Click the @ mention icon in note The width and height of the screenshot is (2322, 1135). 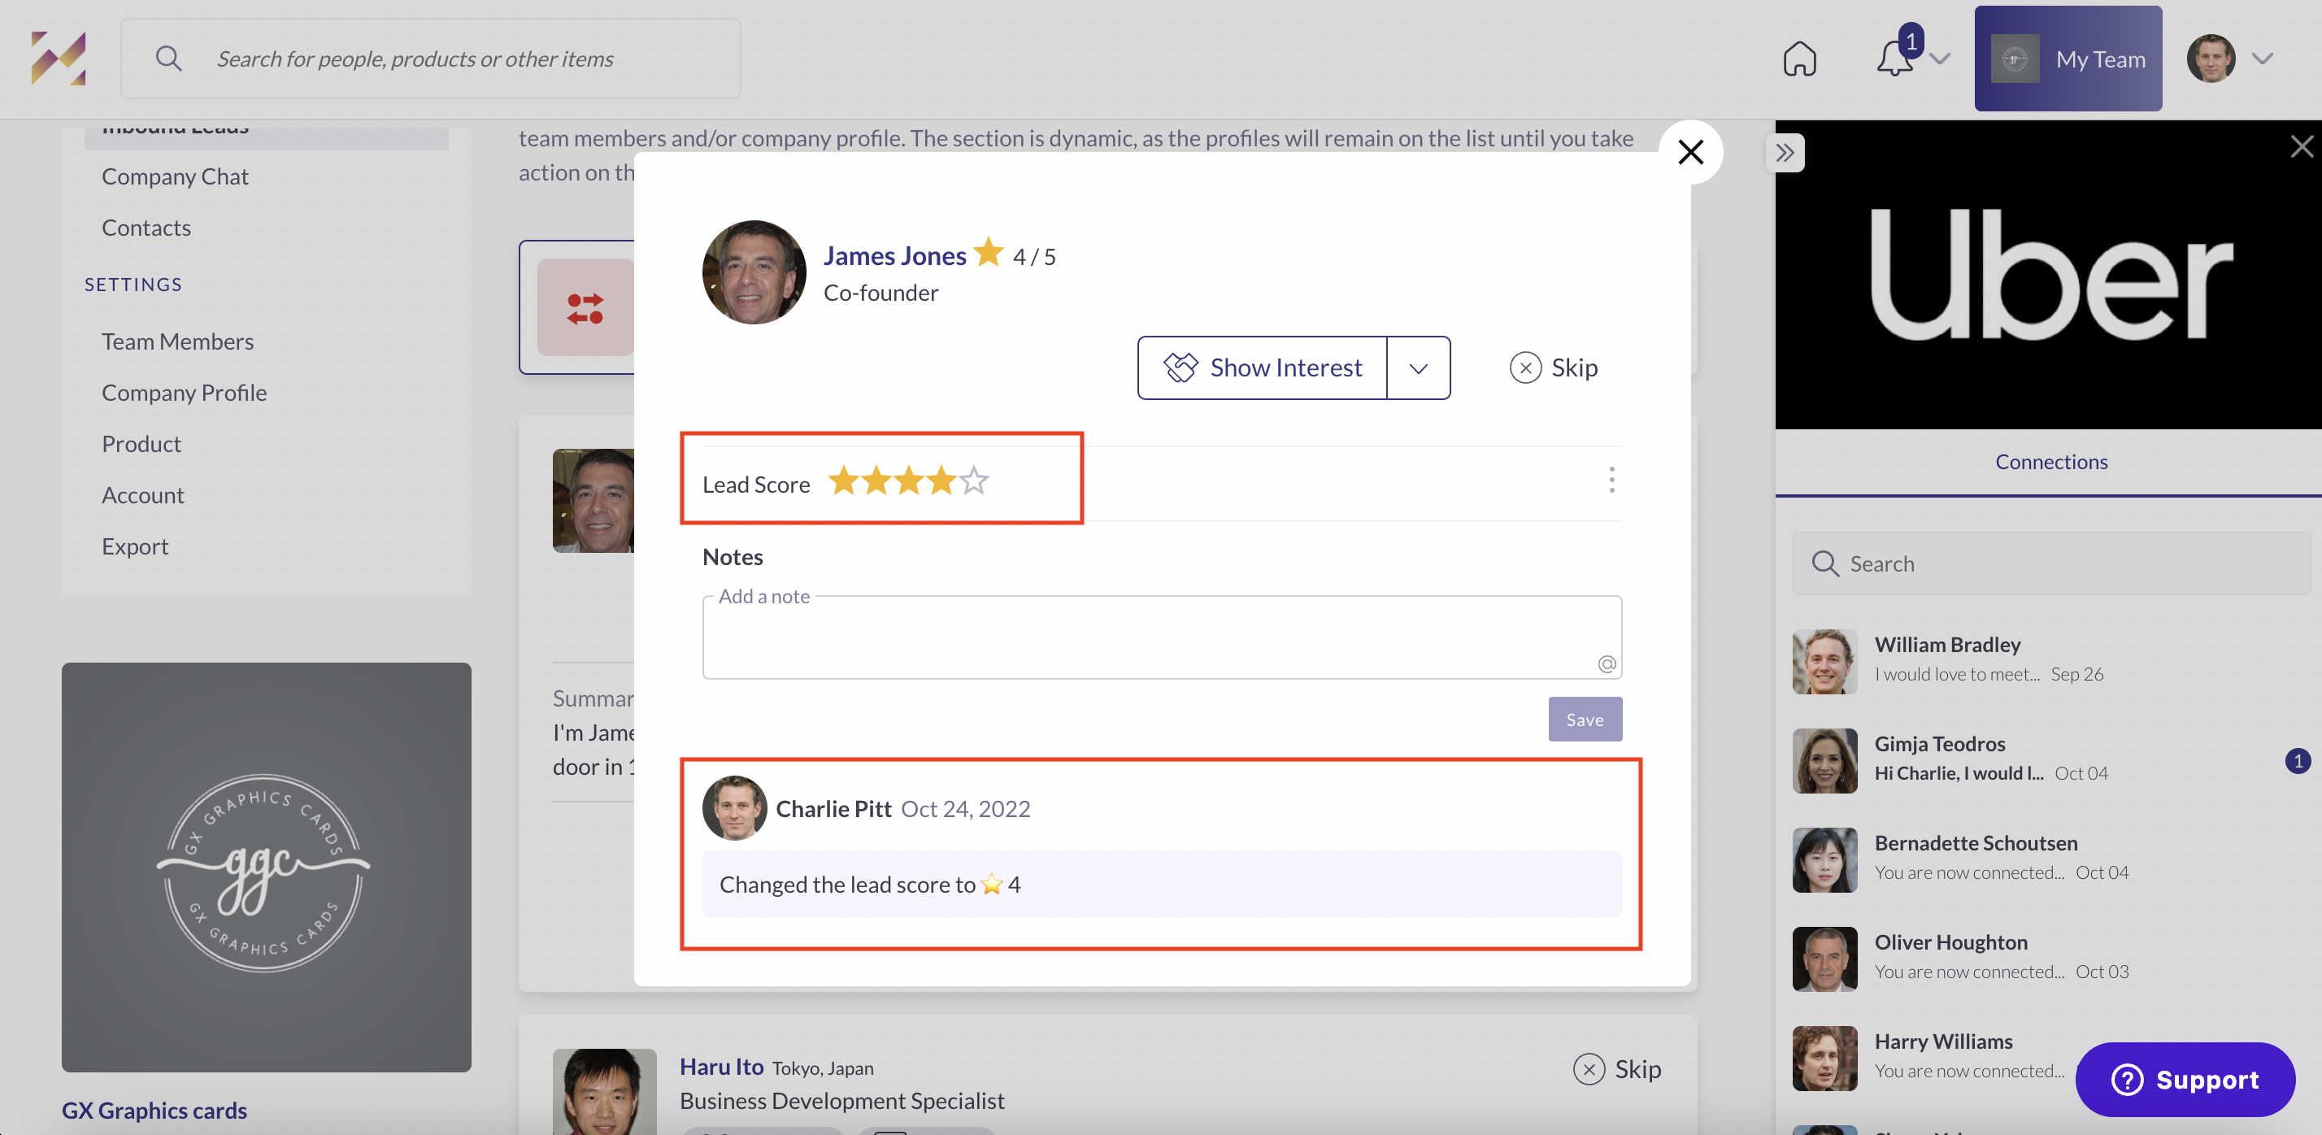click(1607, 664)
